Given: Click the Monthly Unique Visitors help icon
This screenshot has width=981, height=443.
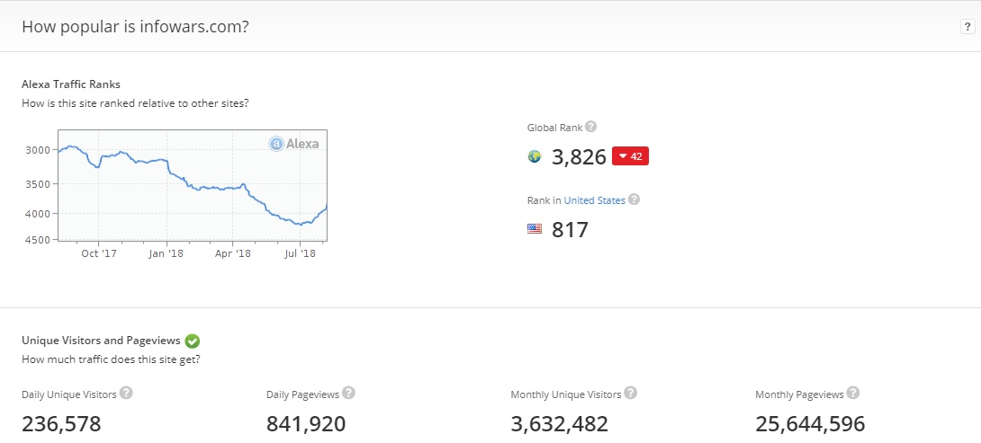Looking at the screenshot, I should 631,393.
